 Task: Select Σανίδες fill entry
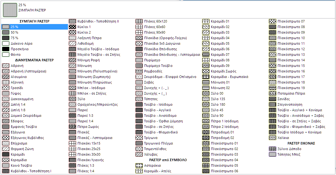(283, 99)
